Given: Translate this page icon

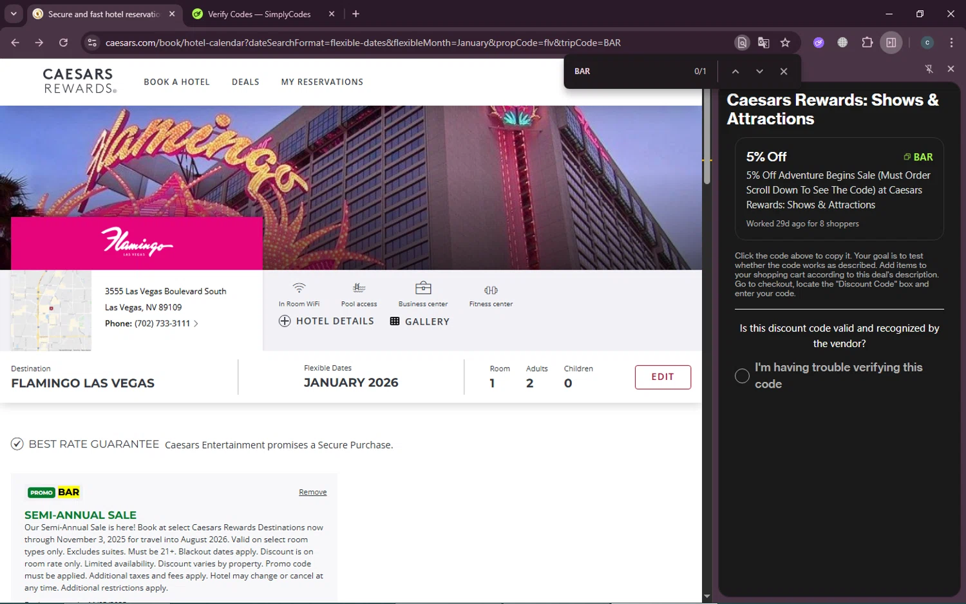Looking at the screenshot, I should [764, 42].
